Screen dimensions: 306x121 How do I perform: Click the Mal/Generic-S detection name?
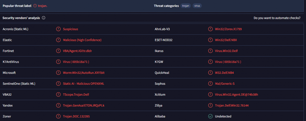point(225,83)
